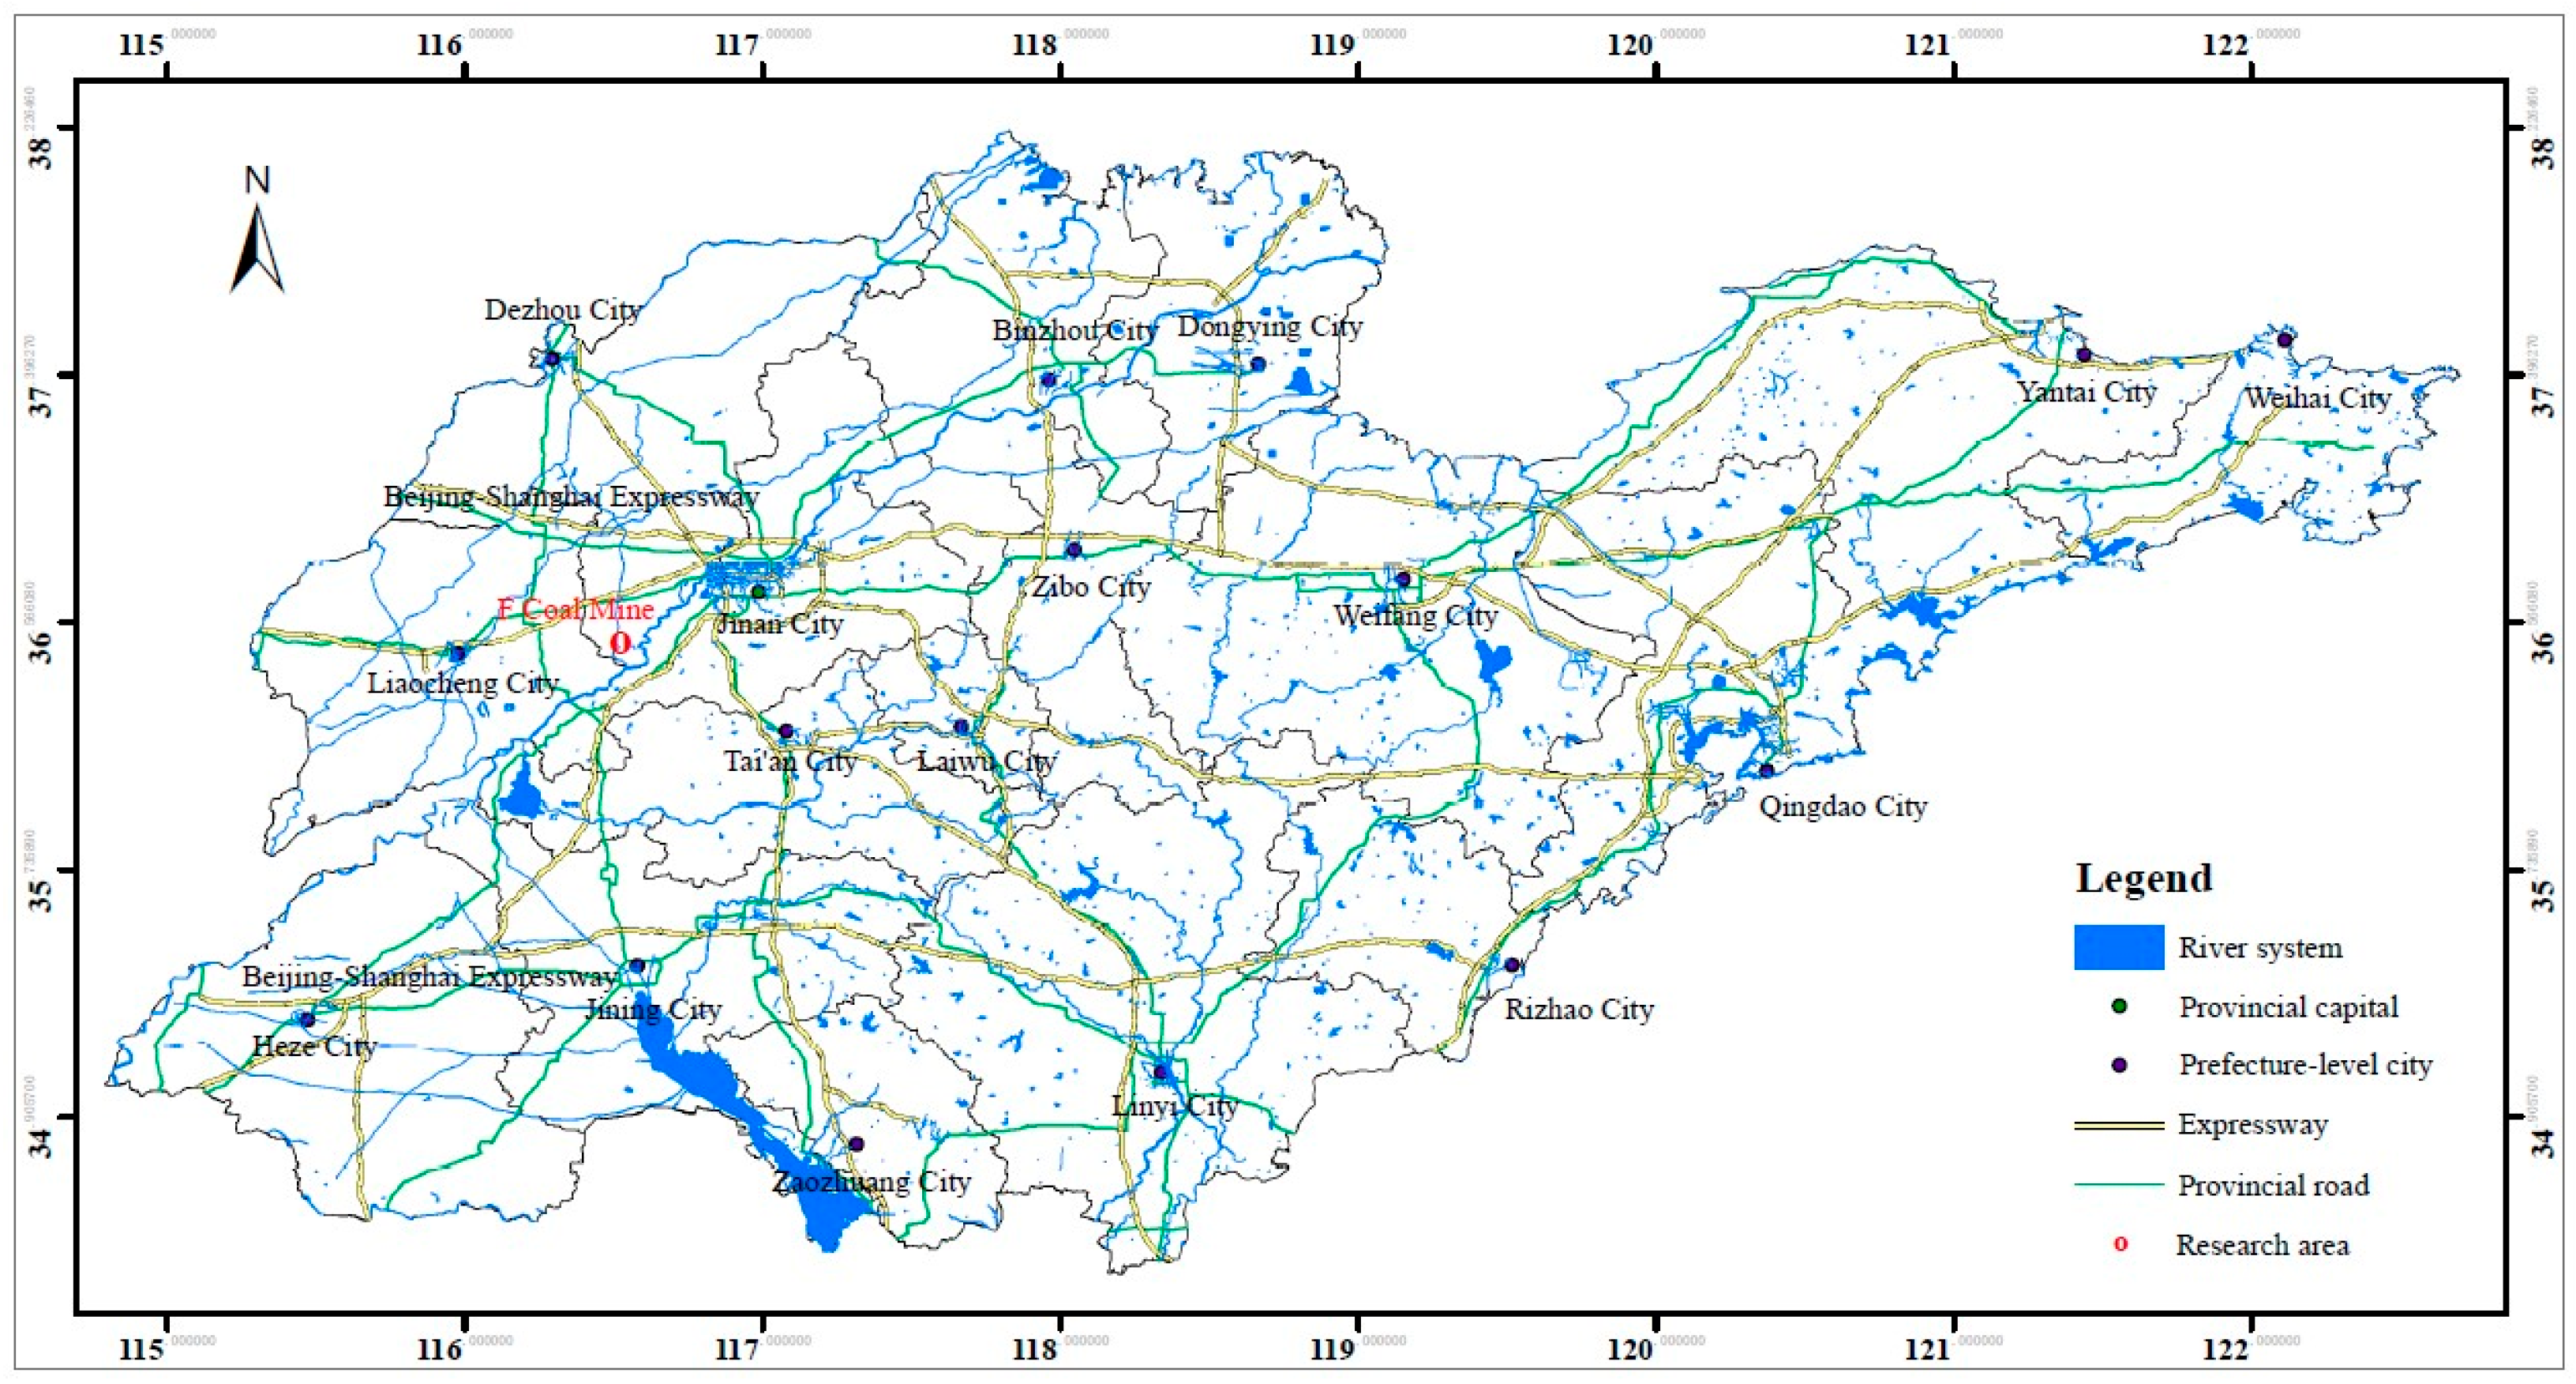Click the F Coal Mine red label
The height and width of the screenshot is (1384, 2576).
pos(576,608)
